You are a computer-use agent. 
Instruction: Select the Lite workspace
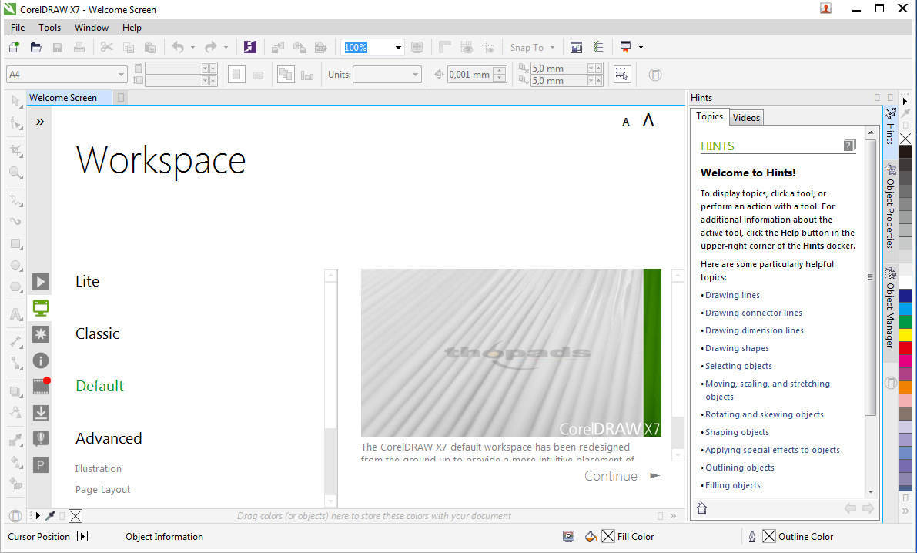[87, 281]
